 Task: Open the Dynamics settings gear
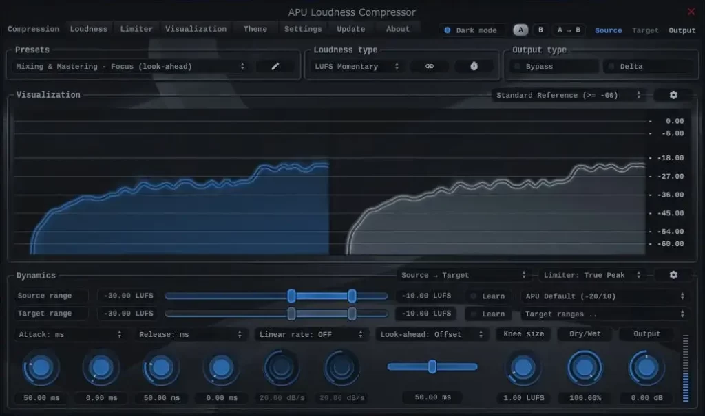[673, 274]
